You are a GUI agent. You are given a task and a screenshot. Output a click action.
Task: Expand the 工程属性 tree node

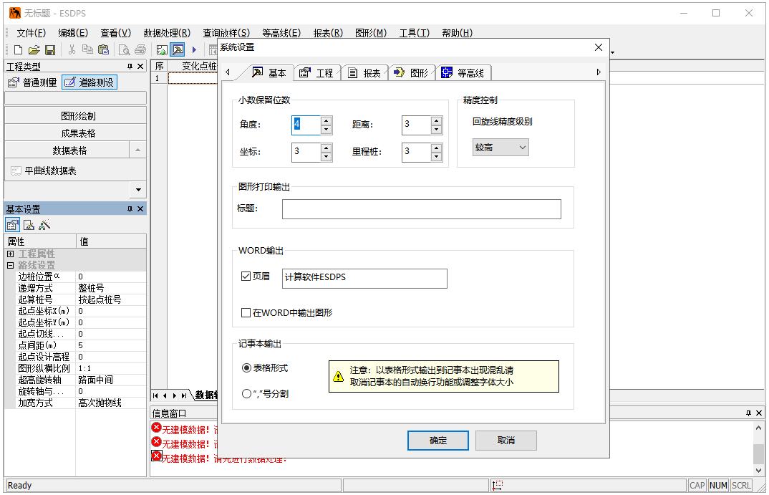(10, 254)
